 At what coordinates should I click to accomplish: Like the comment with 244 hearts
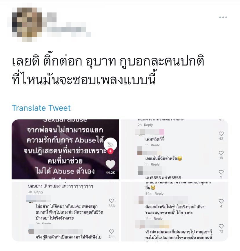coord(112,232)
